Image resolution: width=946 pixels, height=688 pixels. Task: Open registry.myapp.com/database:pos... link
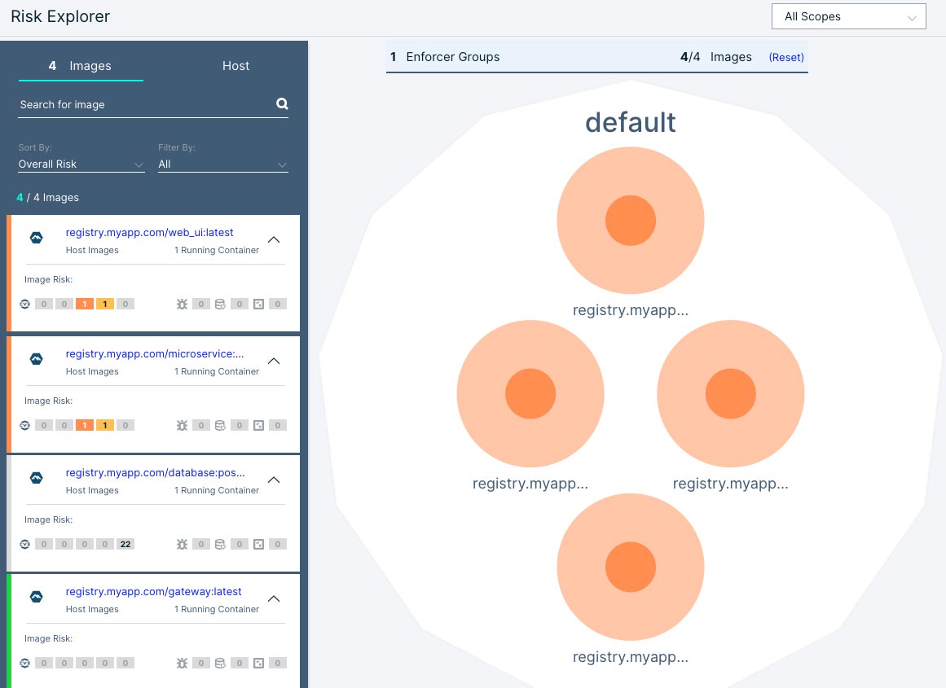pos(155,472)
